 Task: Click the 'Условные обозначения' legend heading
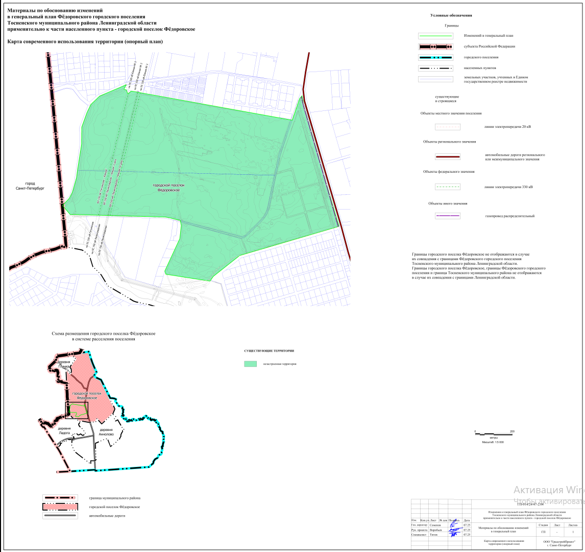pos(451,15)
